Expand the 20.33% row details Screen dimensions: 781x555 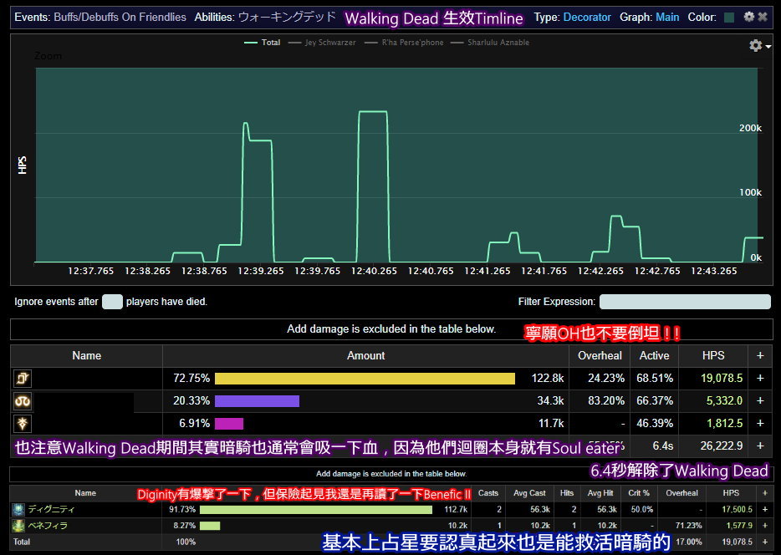[x=760, y=401]
